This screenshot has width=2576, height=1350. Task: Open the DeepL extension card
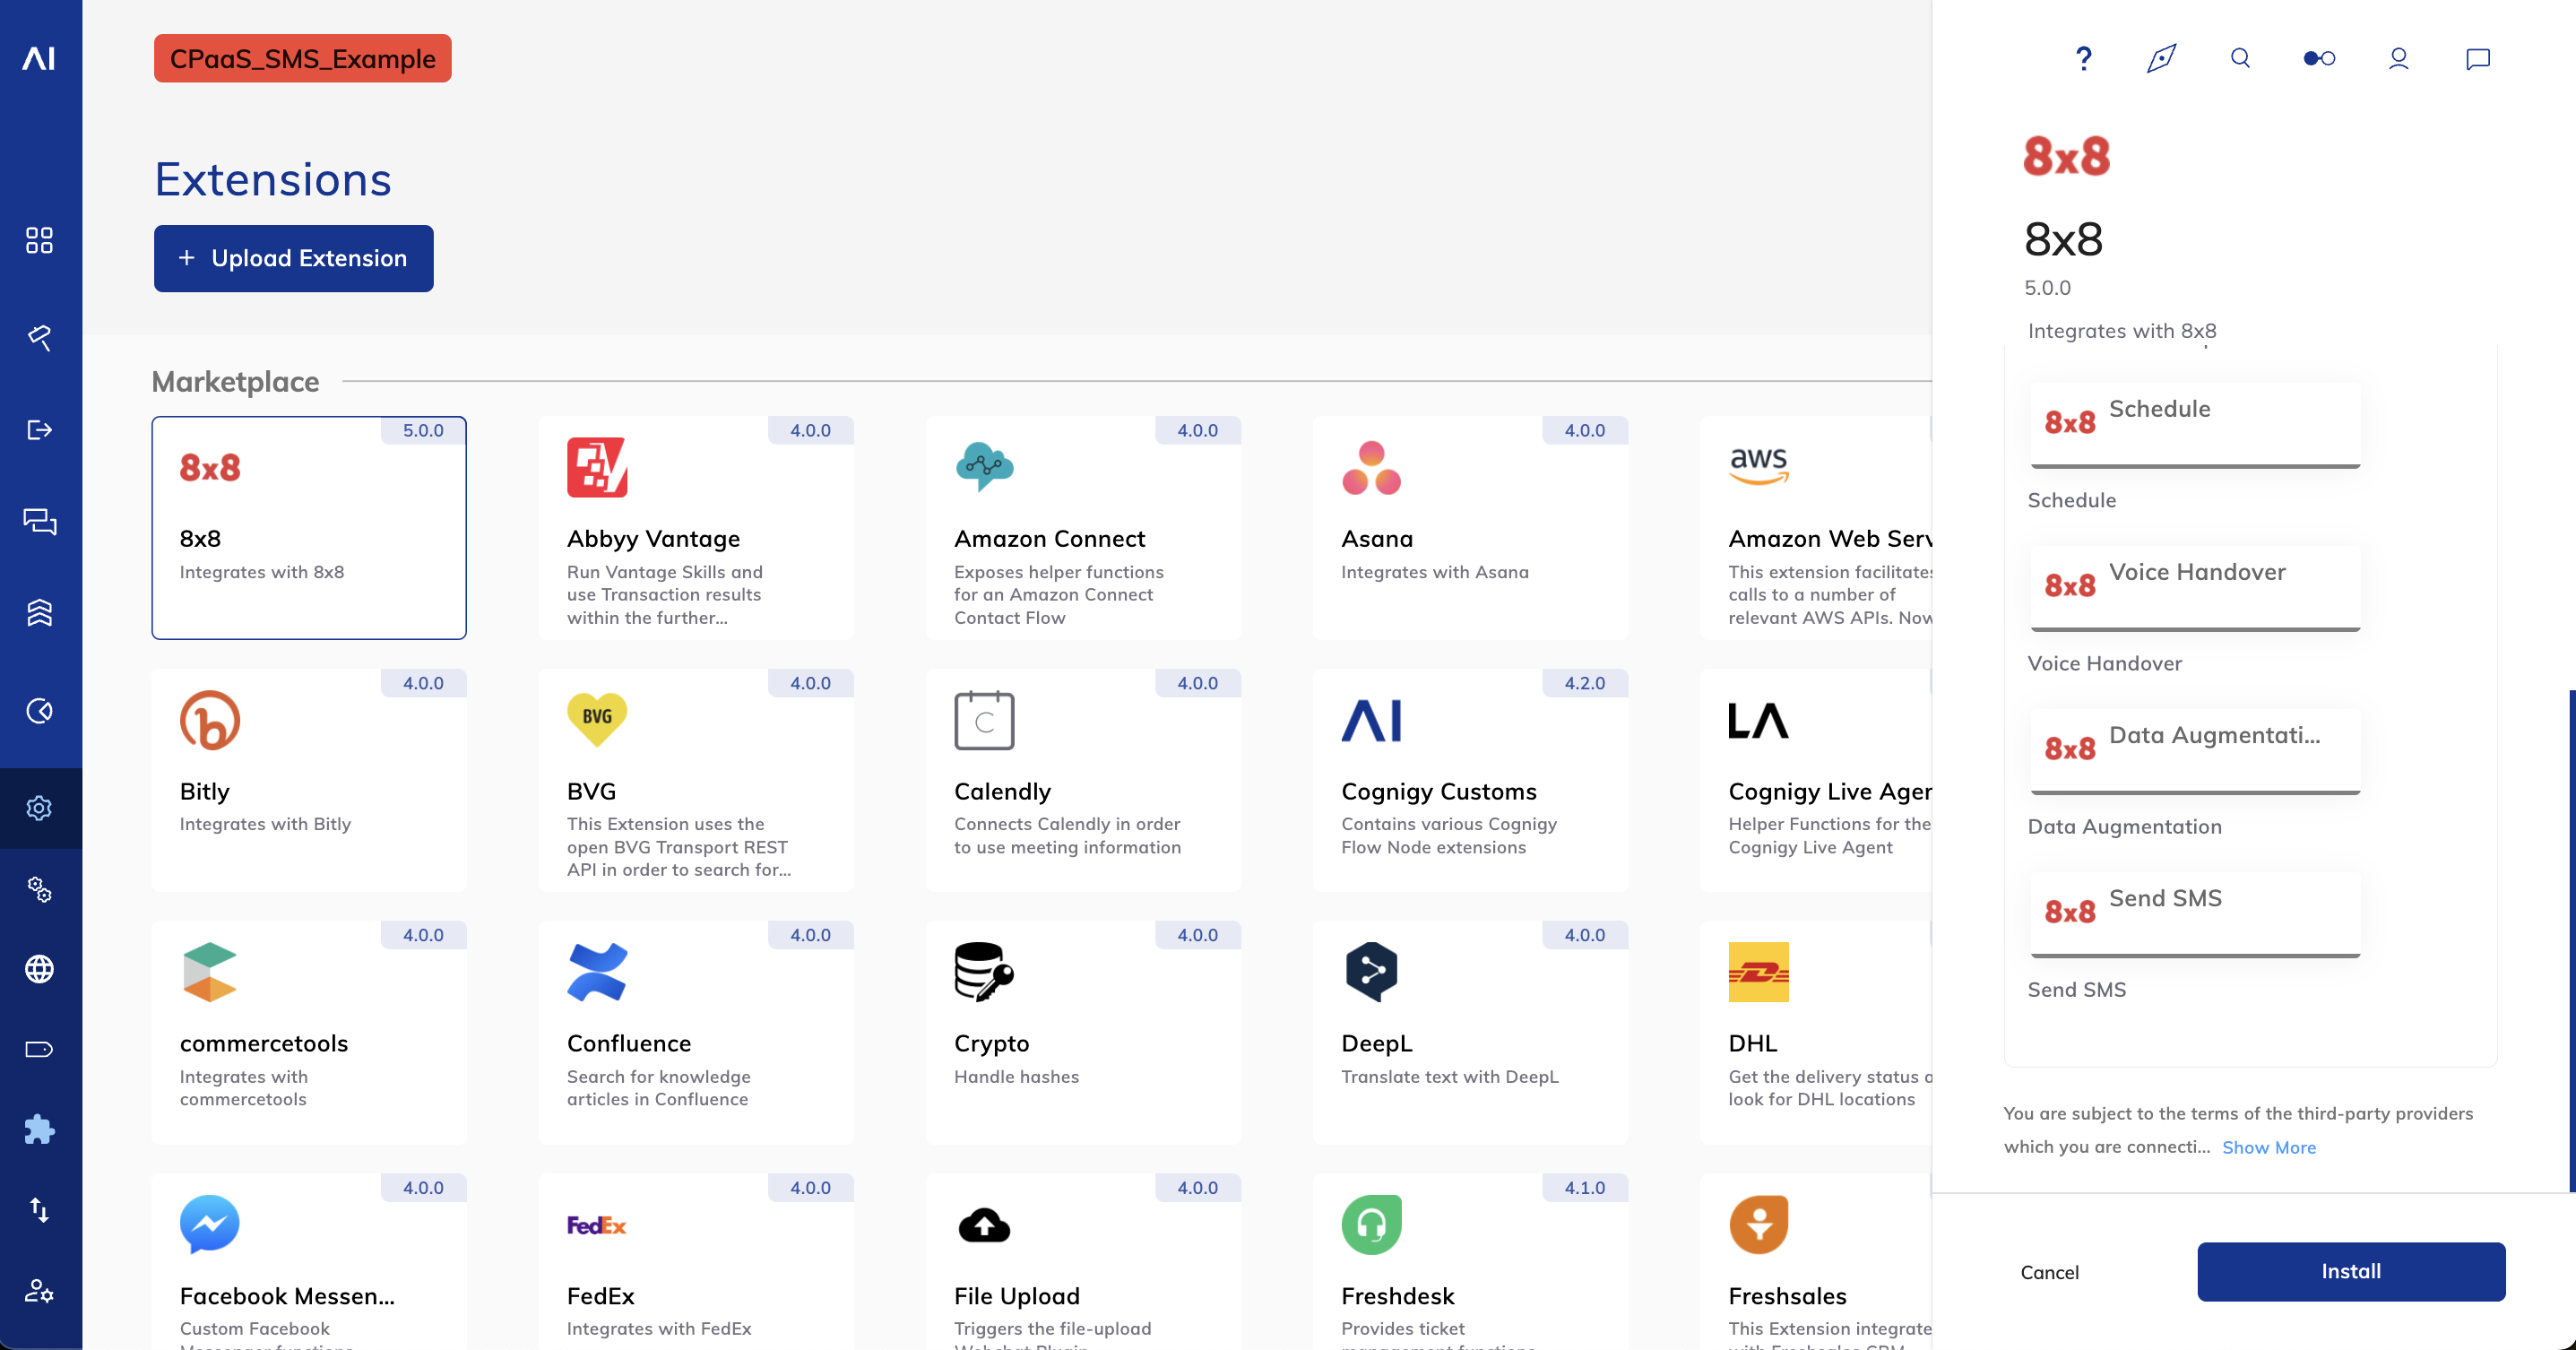point(1470,1031)
